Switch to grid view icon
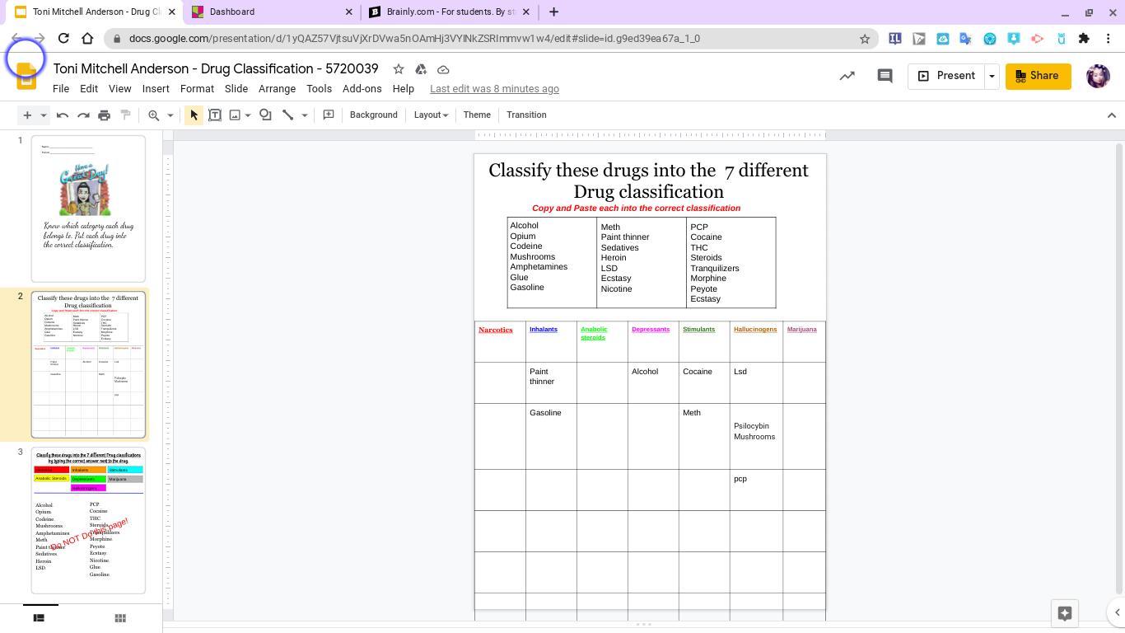Viewport: 1125px width, 633px height. pos(120,618)
